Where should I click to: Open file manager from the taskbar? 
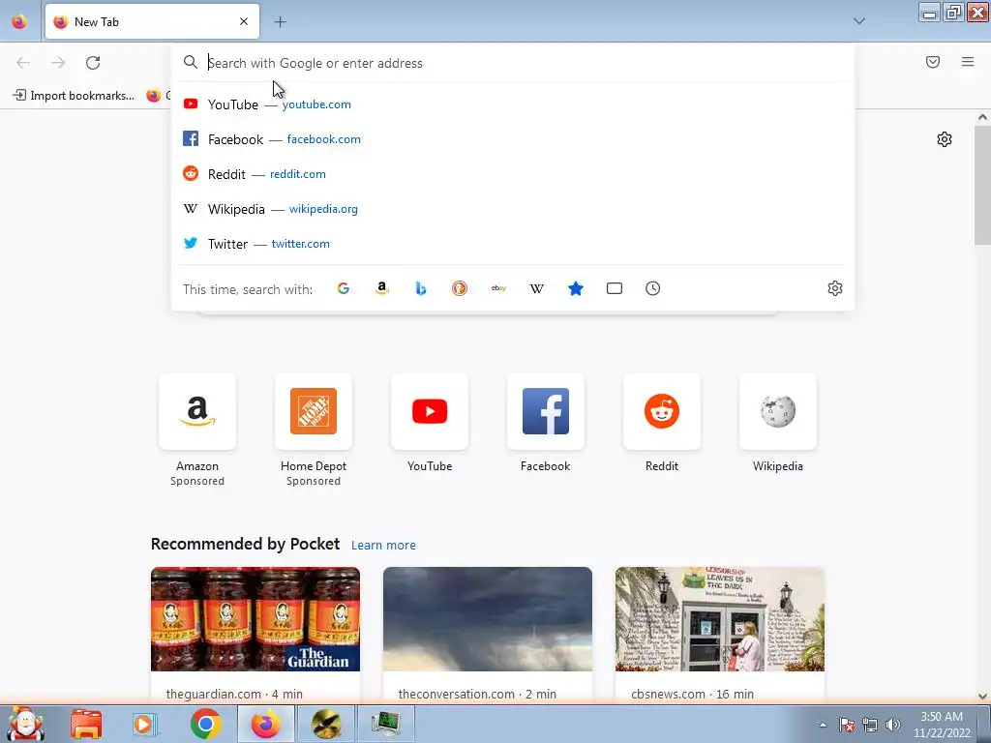click(x=86, y=724)
